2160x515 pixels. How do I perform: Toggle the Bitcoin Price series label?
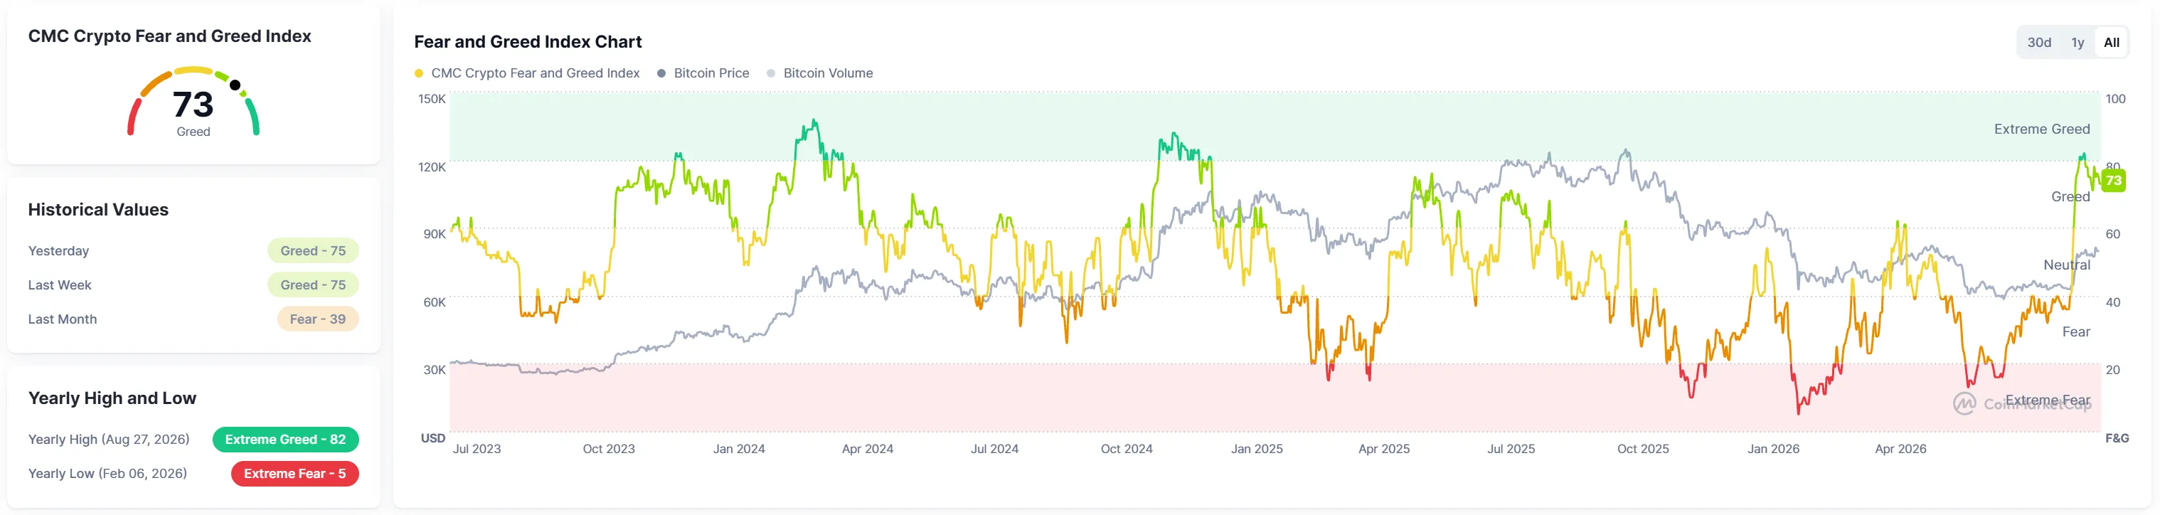click(x=711, y=74)
